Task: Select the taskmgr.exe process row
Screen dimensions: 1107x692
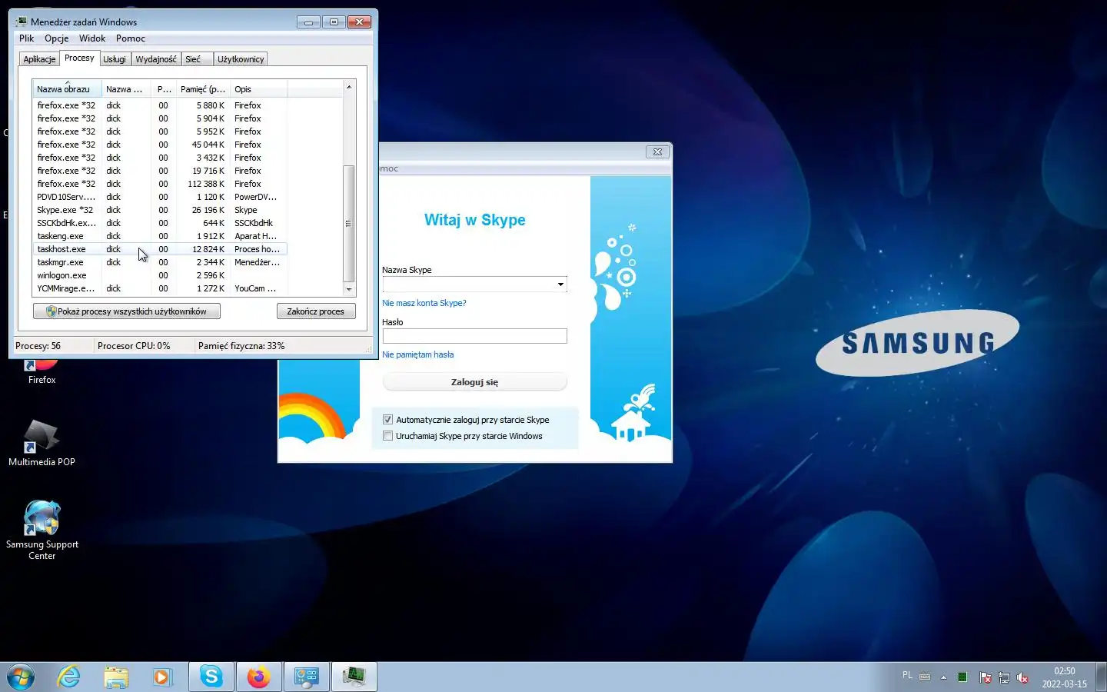Action: click(159, 262)
